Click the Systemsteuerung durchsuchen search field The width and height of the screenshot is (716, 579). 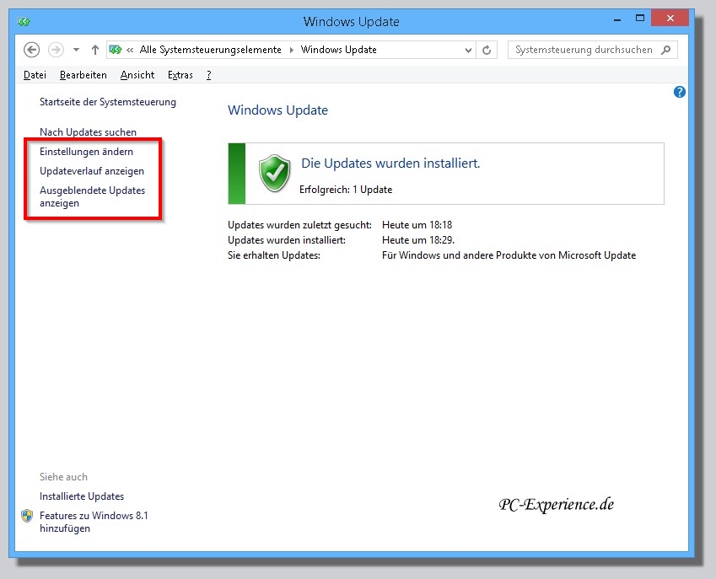pyautogui.click(x=584, y=50)
